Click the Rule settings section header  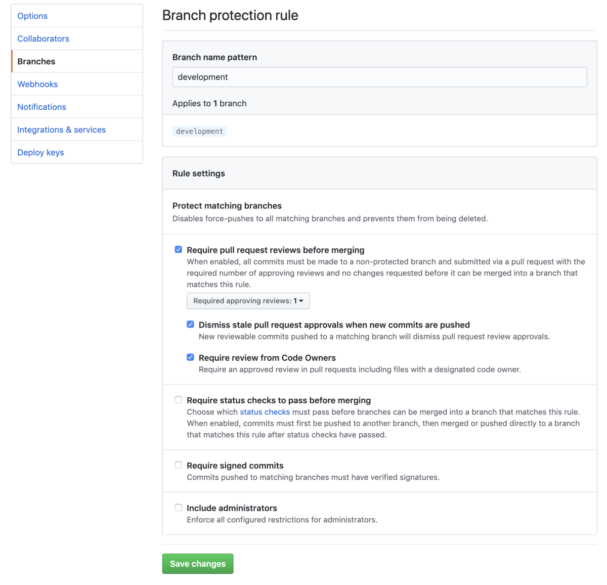199,174
